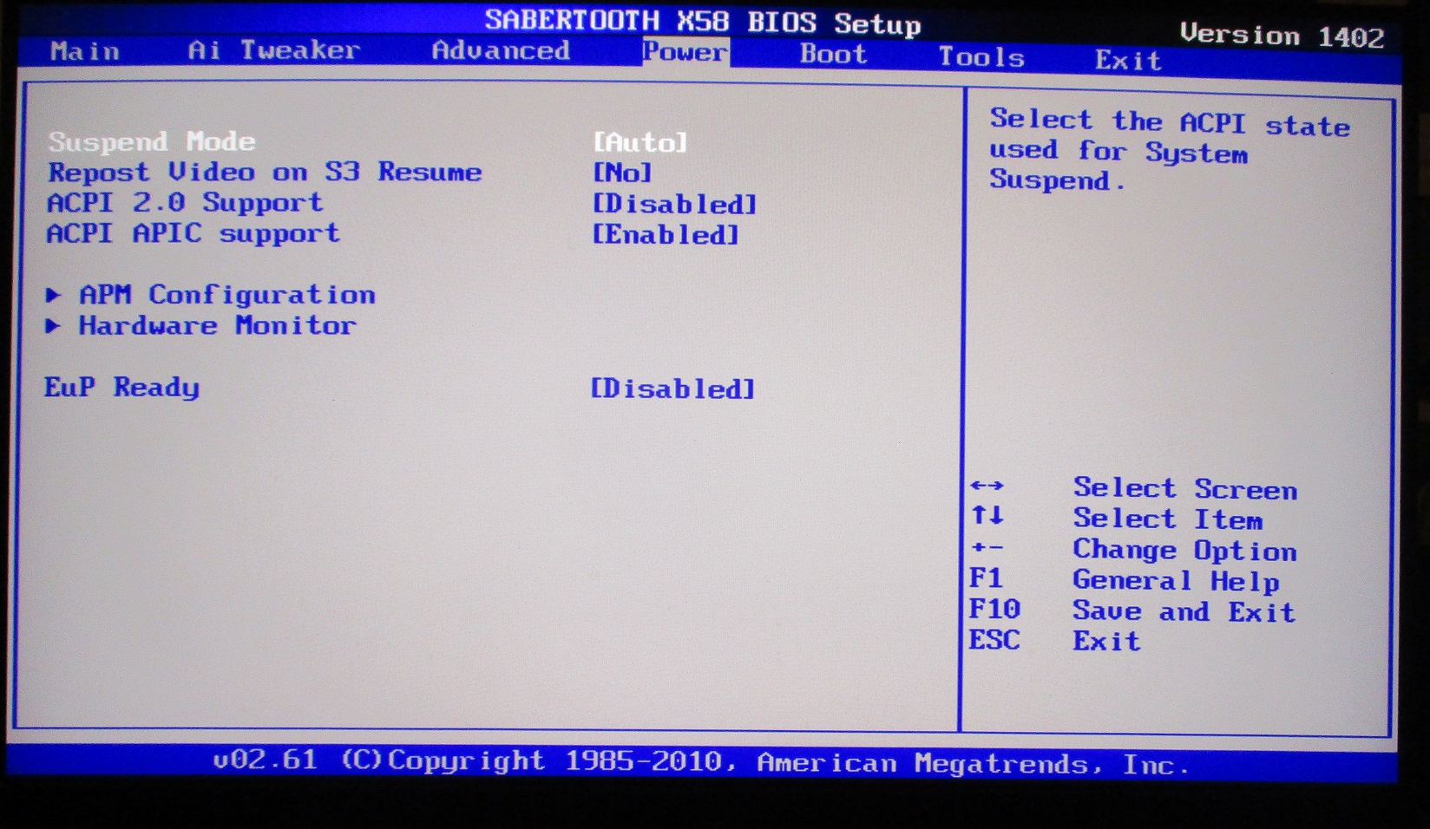Viewport: 1430px width, 829px height.
Task: Click the Version 1402 text
Action: pyautogui.click(x=1282, y=36)
